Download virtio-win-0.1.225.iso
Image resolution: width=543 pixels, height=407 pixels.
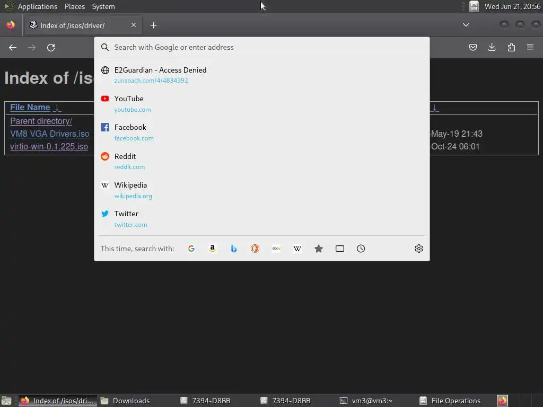point(49,146)
